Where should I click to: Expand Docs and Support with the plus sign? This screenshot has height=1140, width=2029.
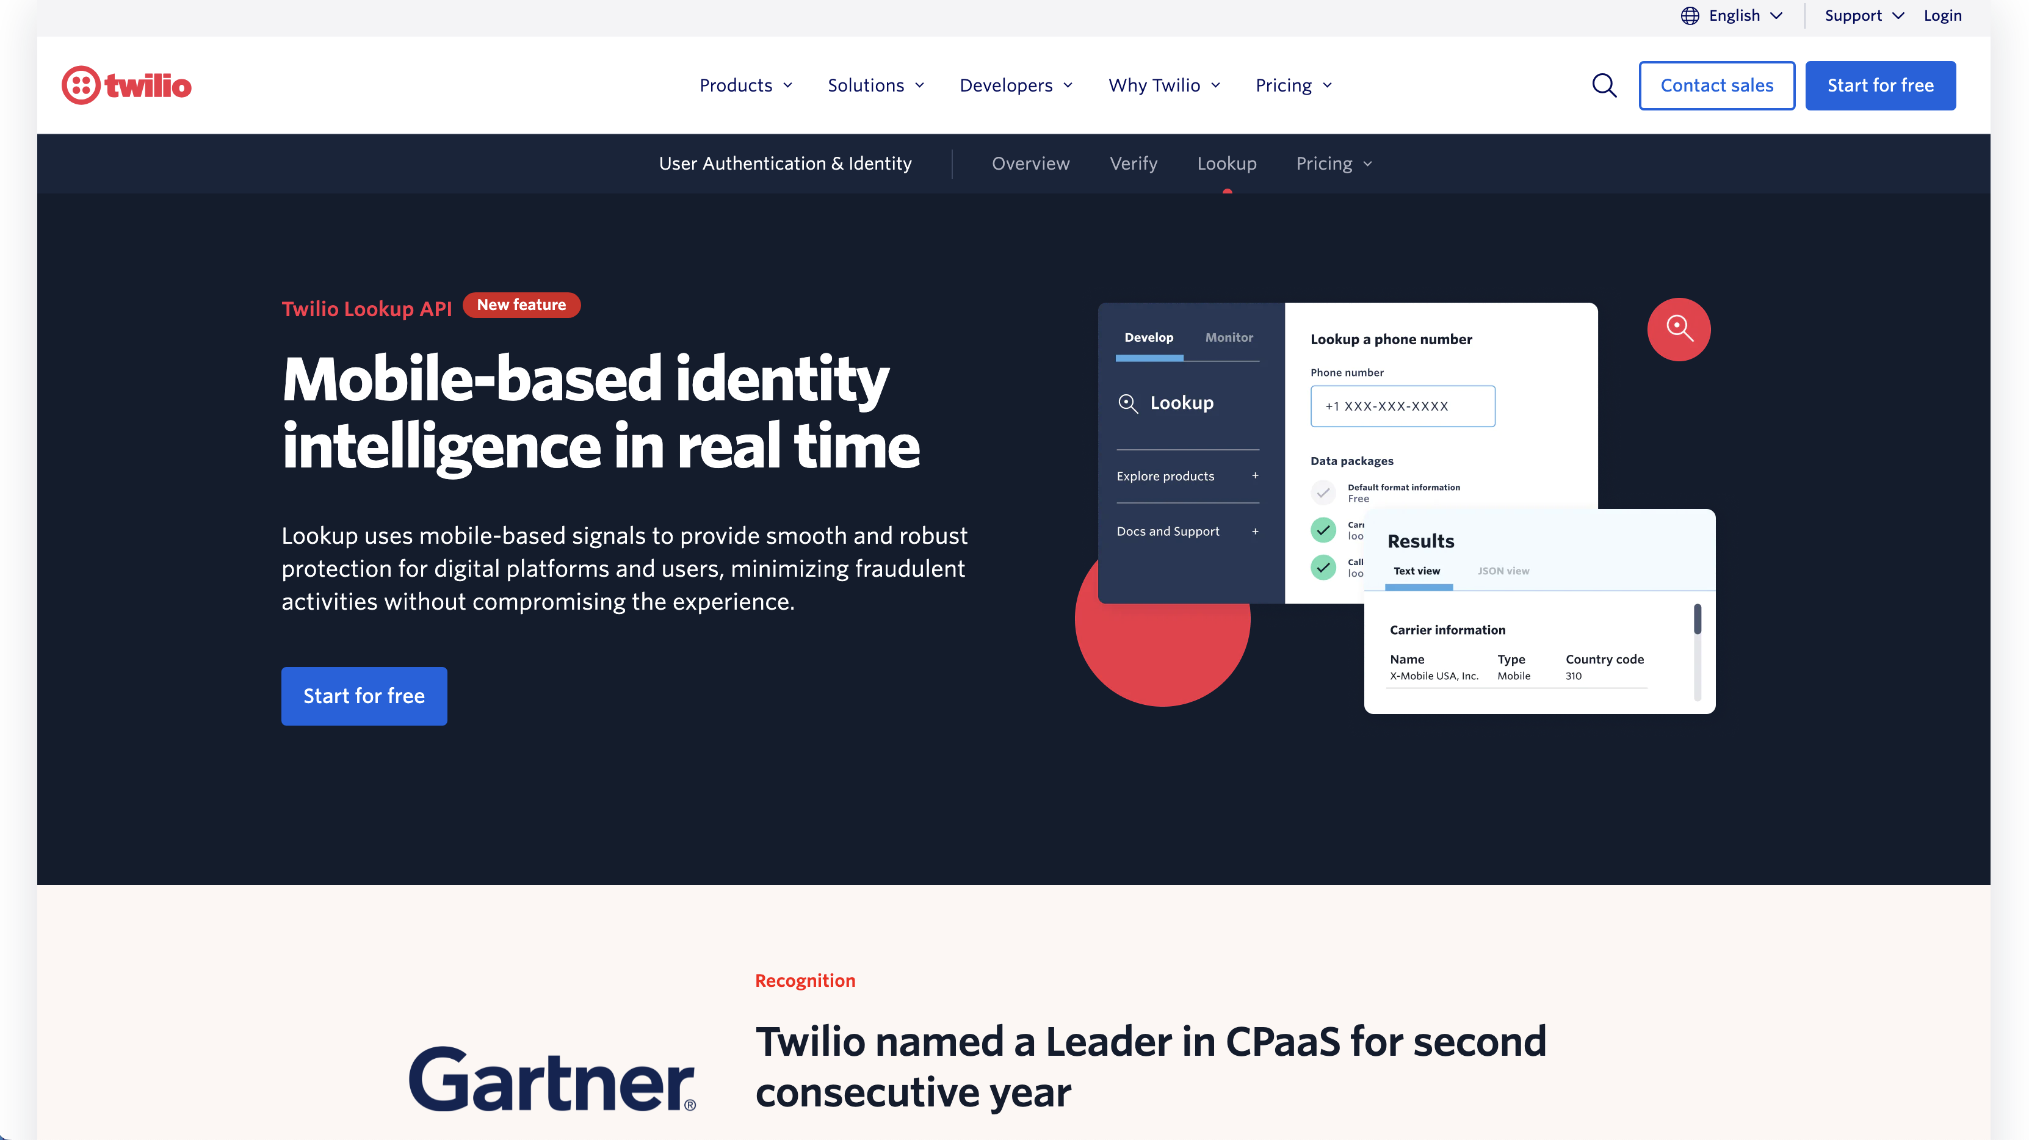[x=1256, y=532]
